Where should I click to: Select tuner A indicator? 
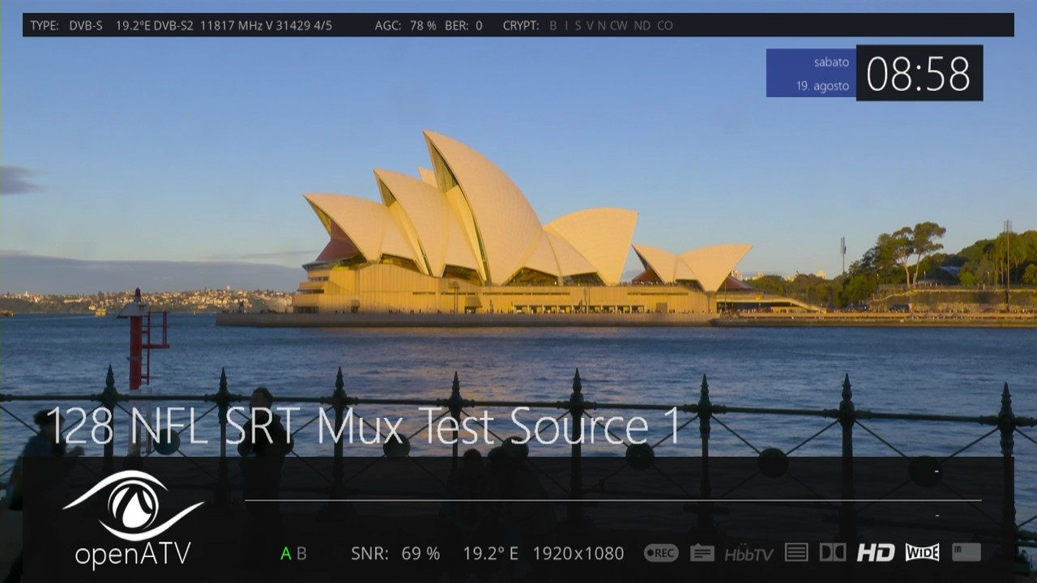(x=285, y=554)
